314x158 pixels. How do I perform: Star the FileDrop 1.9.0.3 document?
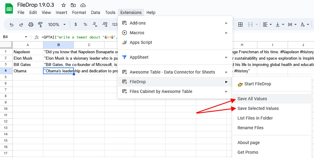(64, 5)
